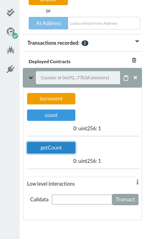Open the Low level interactions info icon
Screen dimensions: 144x239
click(137, 182)
